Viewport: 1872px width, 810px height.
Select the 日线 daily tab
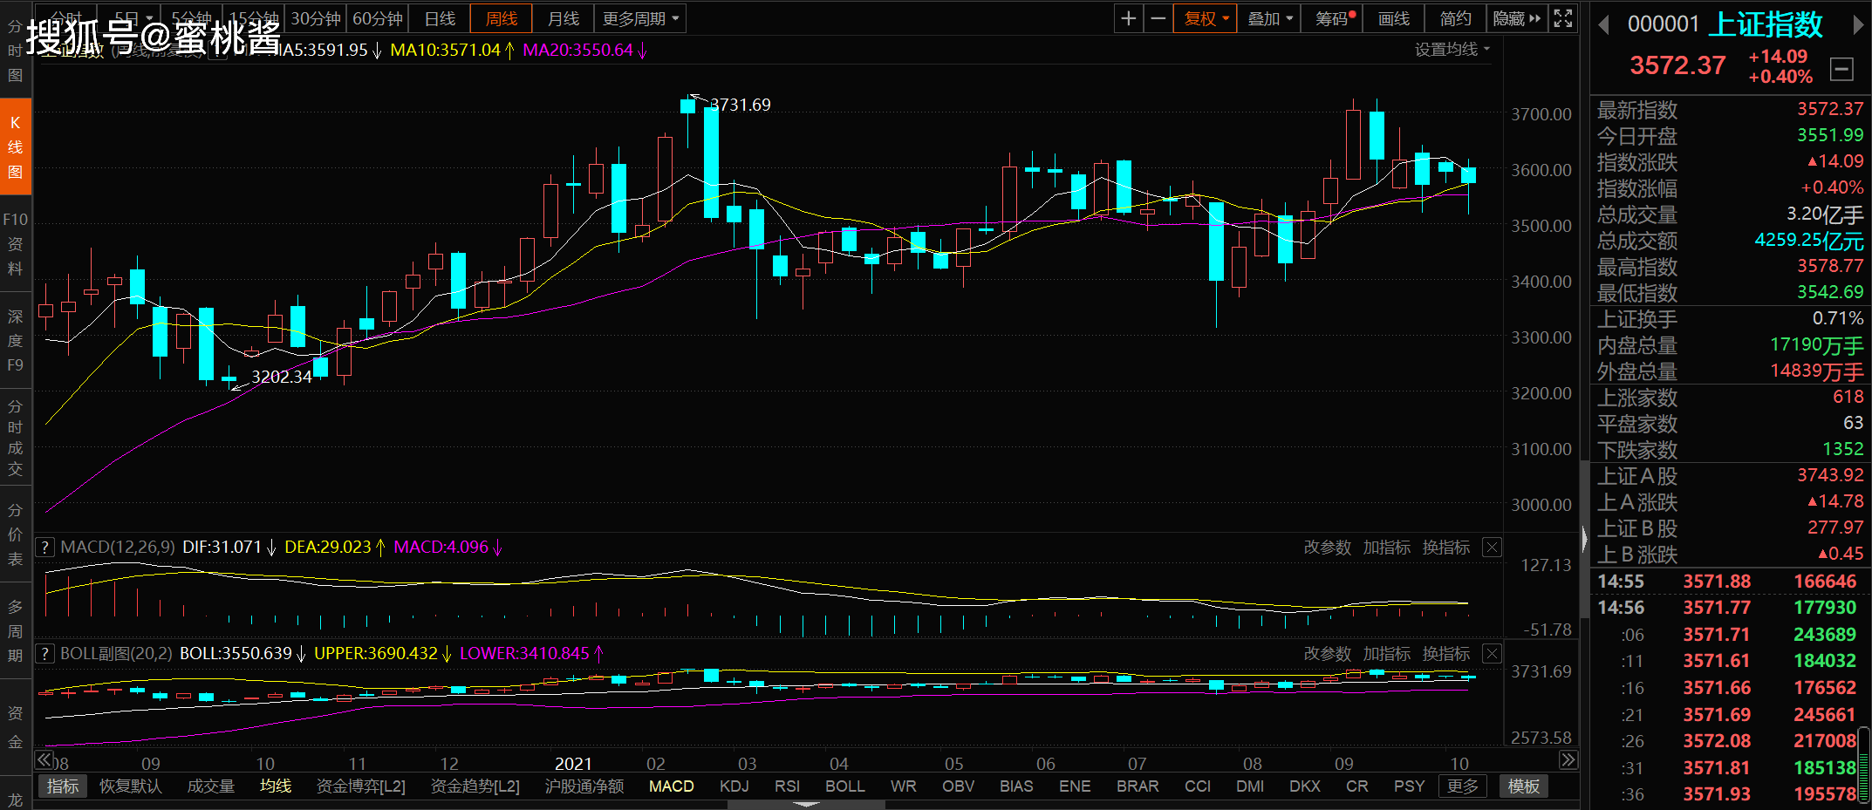pos(440,18)
